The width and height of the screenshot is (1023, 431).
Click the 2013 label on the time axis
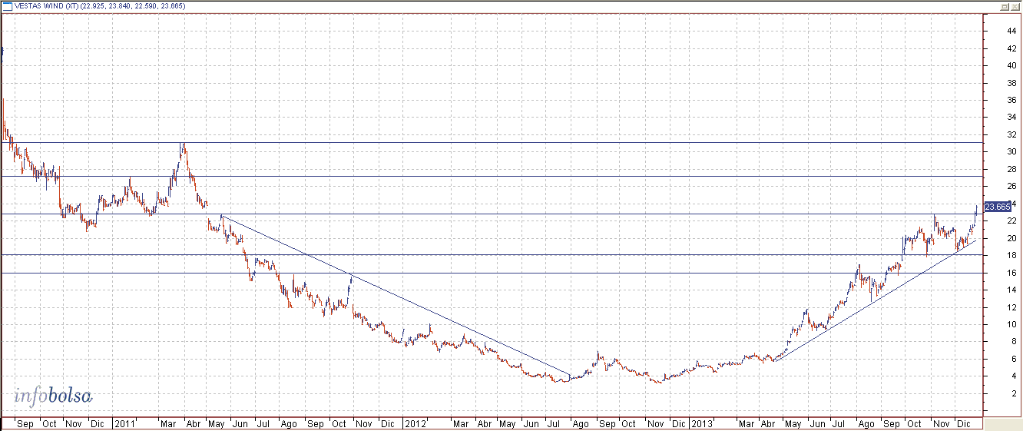coord(702,423)
